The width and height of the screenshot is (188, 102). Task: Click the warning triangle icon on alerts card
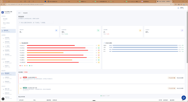[x=140, y=30]
